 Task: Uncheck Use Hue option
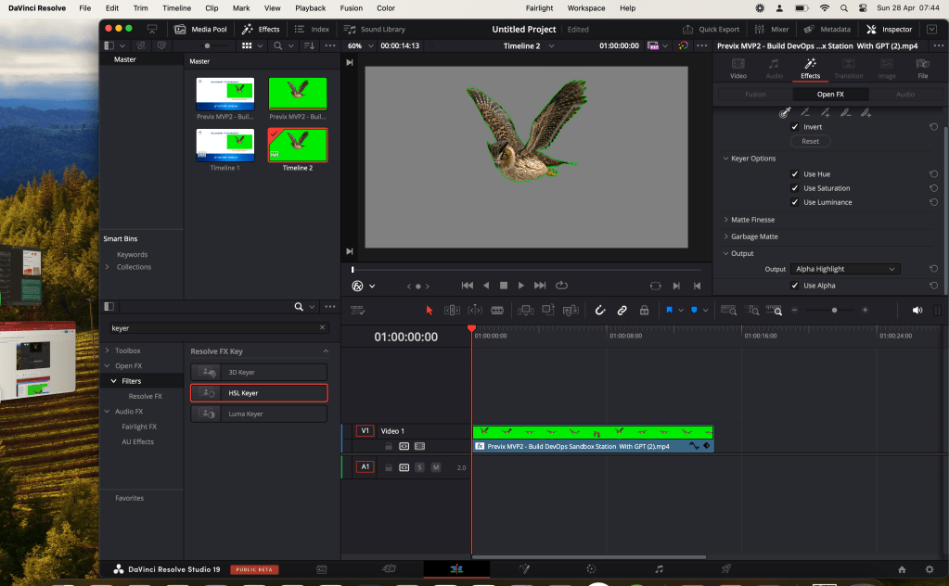click(x=795, y=174)
